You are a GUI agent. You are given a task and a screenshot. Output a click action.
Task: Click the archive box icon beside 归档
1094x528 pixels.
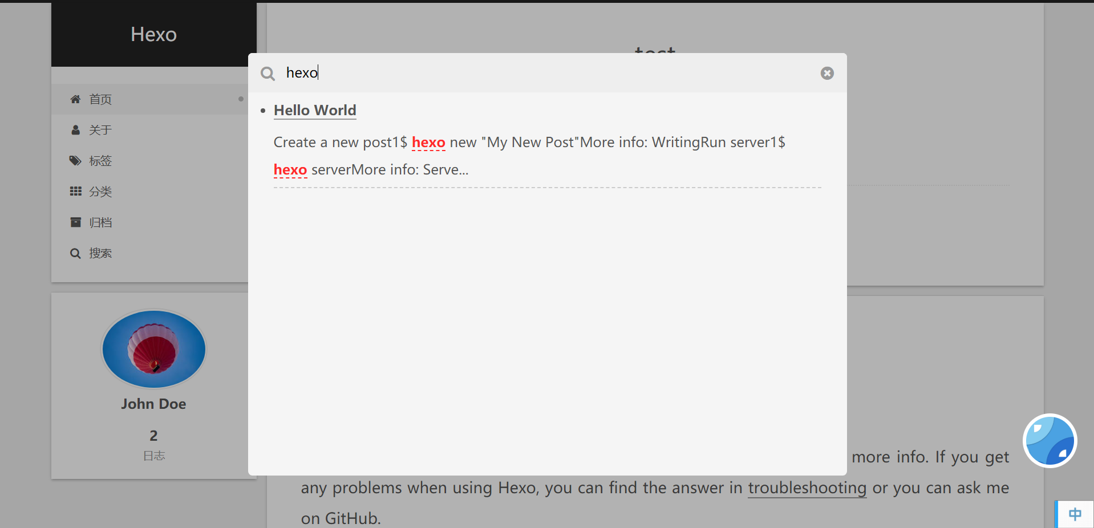click(x=75, y=222)
